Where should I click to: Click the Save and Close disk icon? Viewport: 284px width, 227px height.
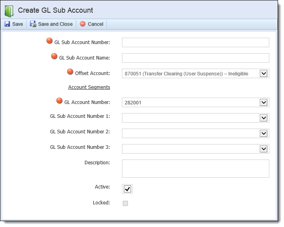tap(33, 24)
